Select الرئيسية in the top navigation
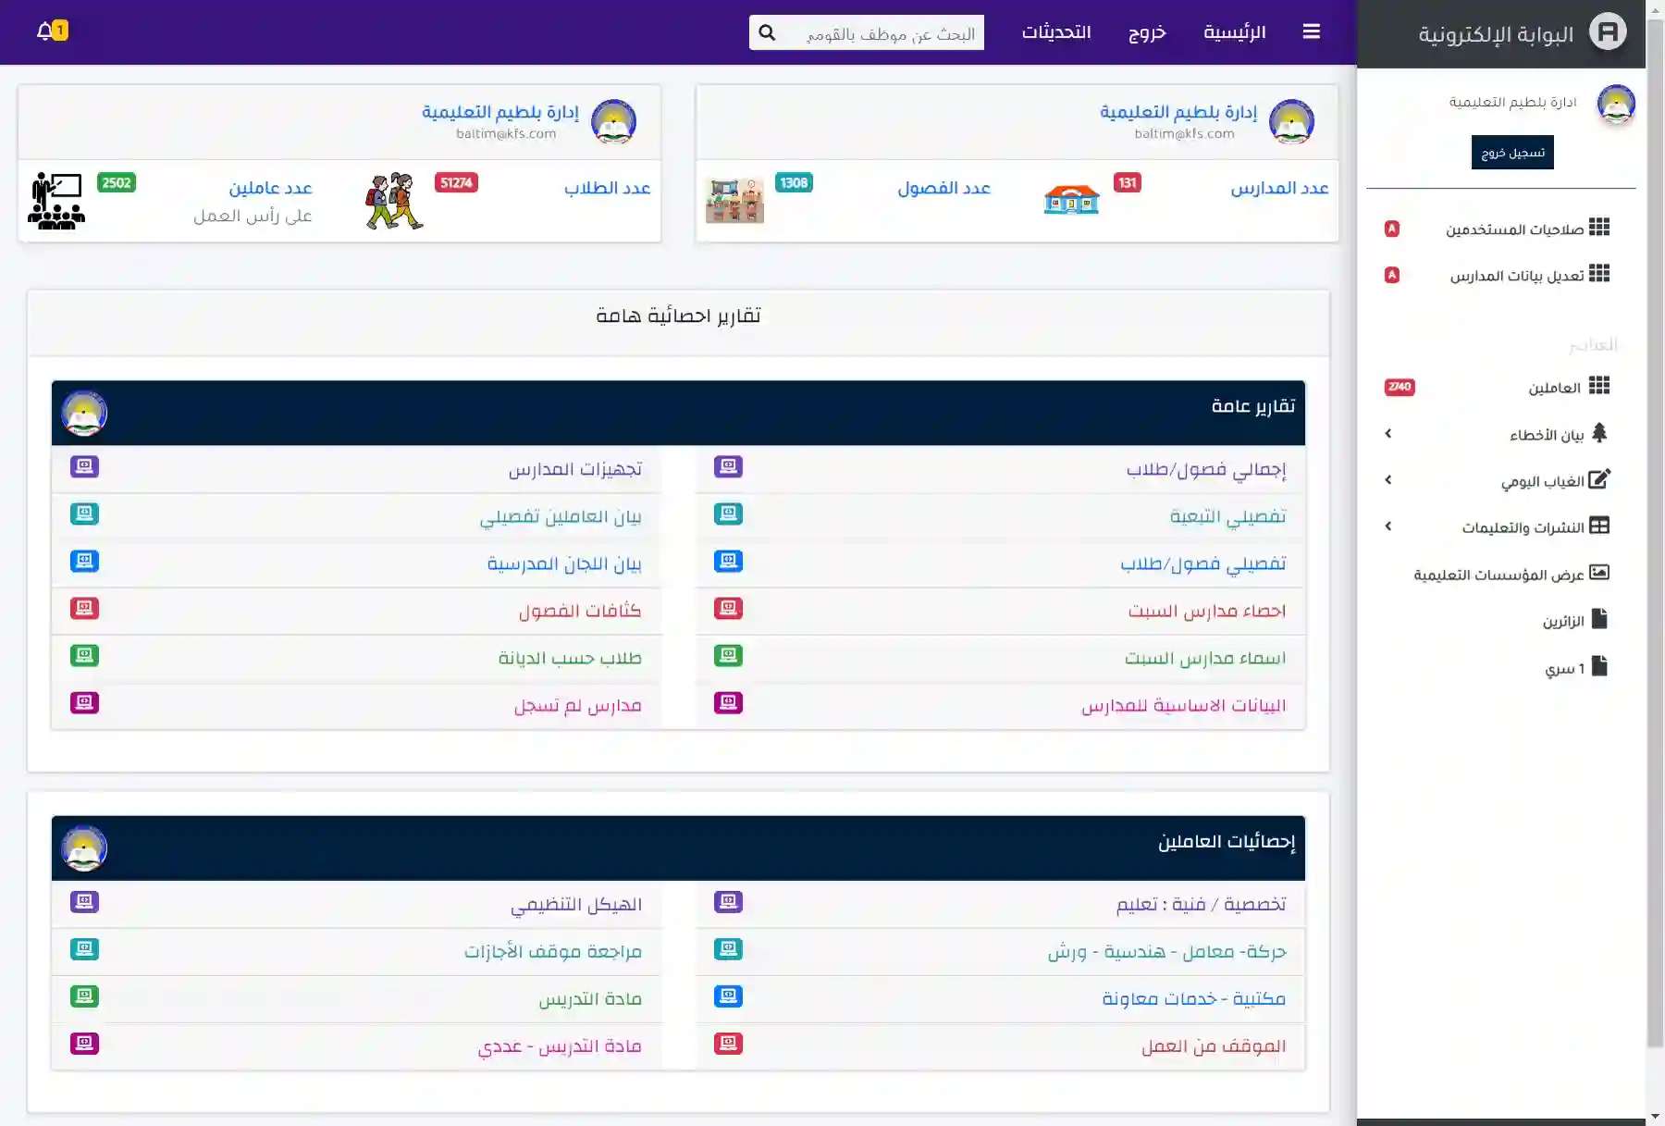The width and height of the screenshot is (1665, 1126). (x=1236, y=31)
